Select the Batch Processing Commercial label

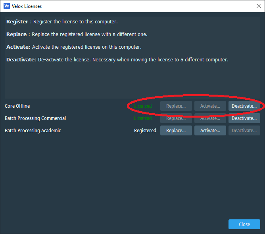coord(35,118)
